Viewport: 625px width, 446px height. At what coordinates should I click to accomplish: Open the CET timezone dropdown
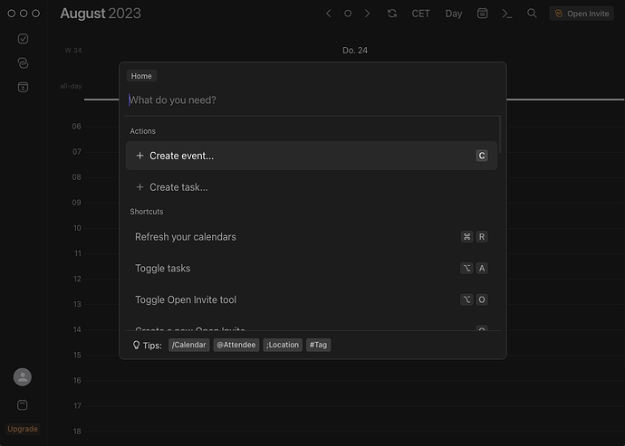point(421,14)
